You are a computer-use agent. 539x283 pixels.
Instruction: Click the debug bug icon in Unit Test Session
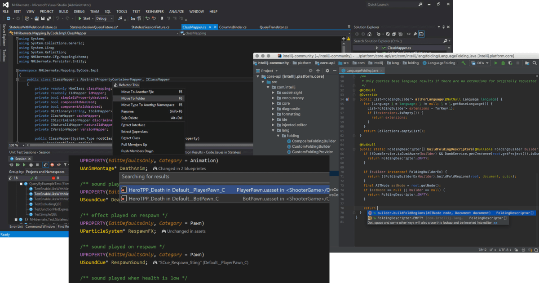tap(31, 165)
